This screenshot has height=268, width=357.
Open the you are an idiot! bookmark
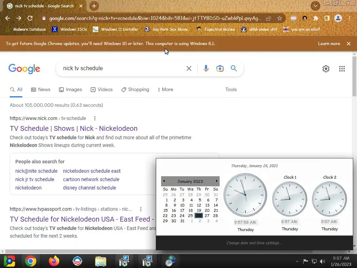click(x=301, y=29)
